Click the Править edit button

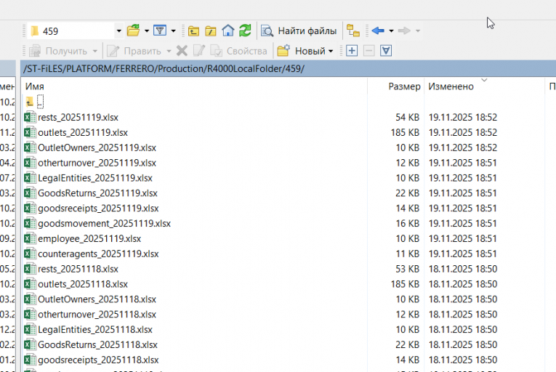click(x=134, y=51)
